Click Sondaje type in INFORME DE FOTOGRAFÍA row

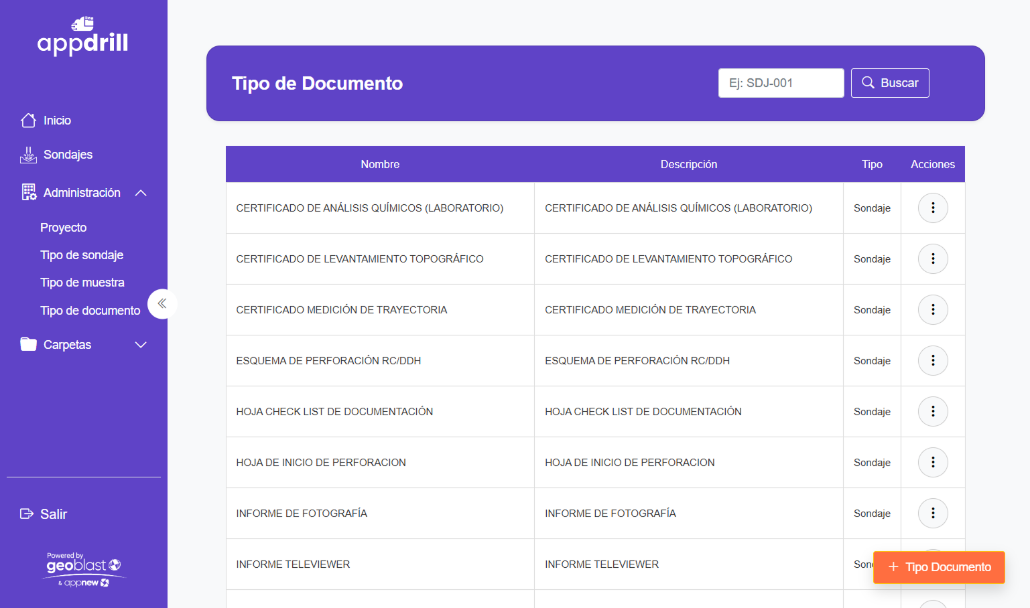coord(872,514)
